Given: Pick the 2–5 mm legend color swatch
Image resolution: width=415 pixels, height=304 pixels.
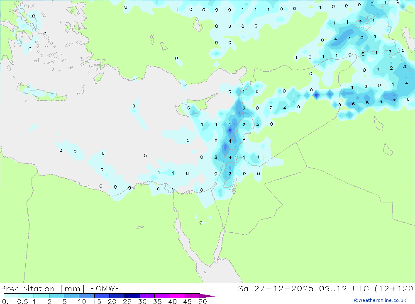Looking at the screenshot, I should pyautogui.click(x=56, y=296).
